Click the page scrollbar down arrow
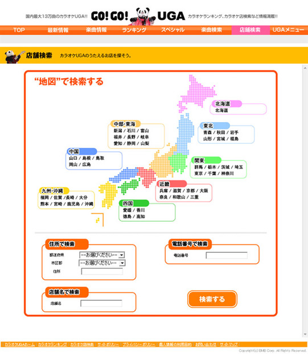This screenshot has width=308, height=354. tap(305, 334)
